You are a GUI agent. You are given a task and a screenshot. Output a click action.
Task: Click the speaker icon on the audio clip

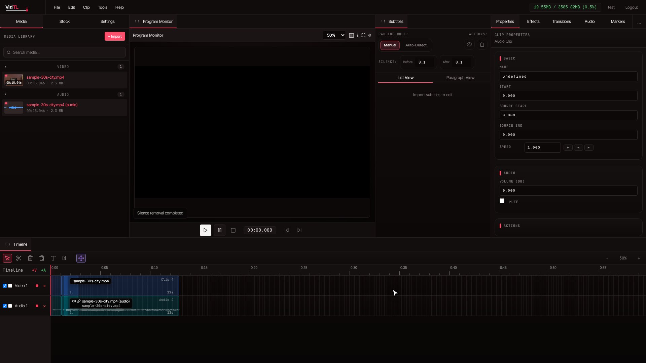(74, 301)
